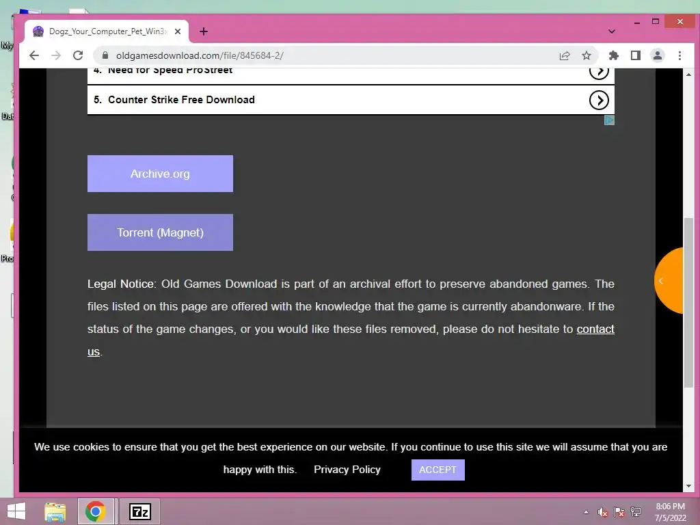Click the scrollbar down arrow
This screenshot has width=700, height=525.
coord(688,486)
